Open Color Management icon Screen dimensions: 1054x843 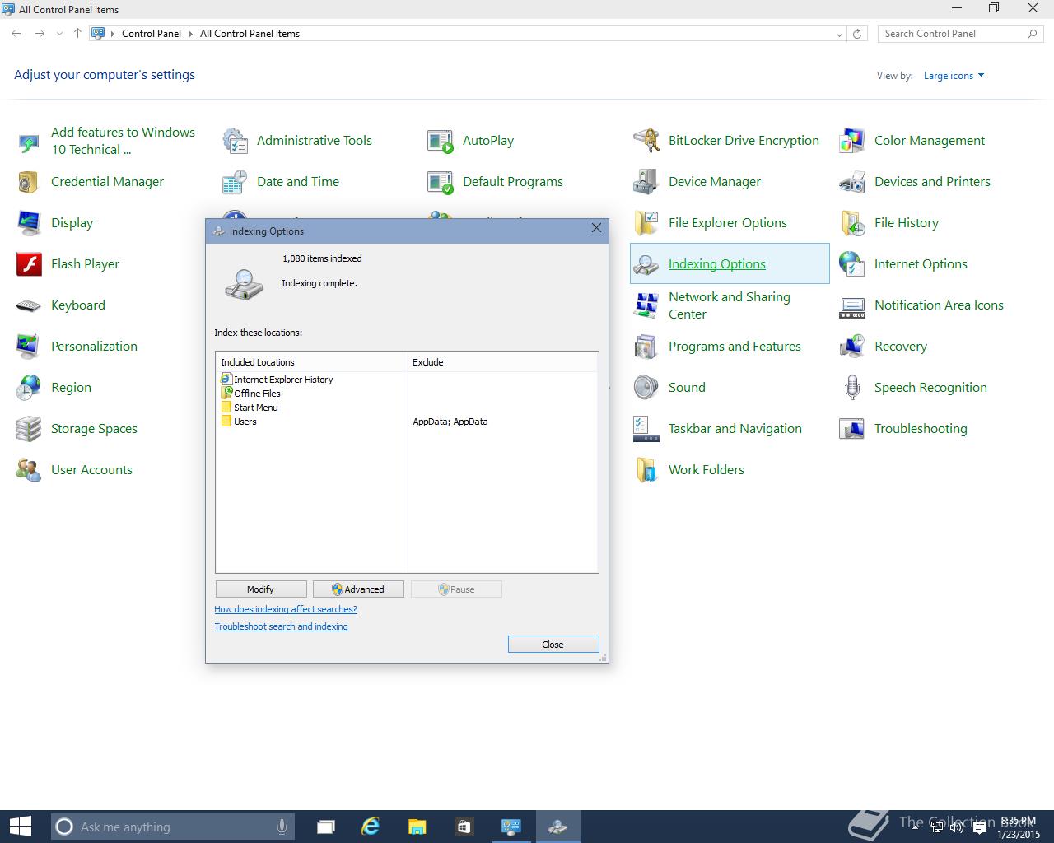[852, 141]
